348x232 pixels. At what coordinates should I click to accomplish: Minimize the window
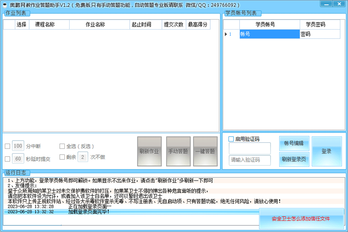(x=326, y=4)
